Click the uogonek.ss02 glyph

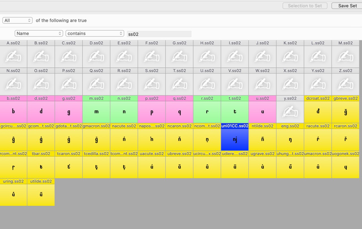(x=346, y=167)
